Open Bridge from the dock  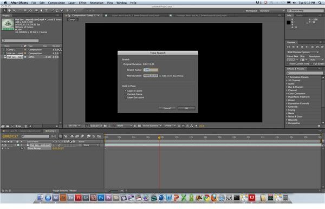click(x=63, y=198)
